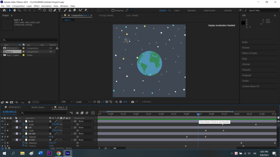
Task: Open the (Half) resolution dropdown
Action: coord(83,102)
